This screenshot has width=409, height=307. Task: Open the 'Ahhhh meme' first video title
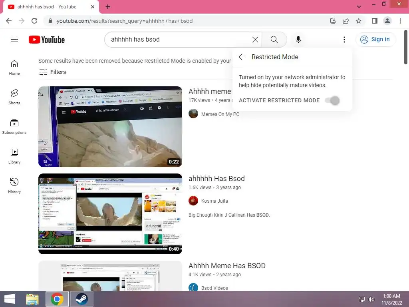[x=210, y=92]
